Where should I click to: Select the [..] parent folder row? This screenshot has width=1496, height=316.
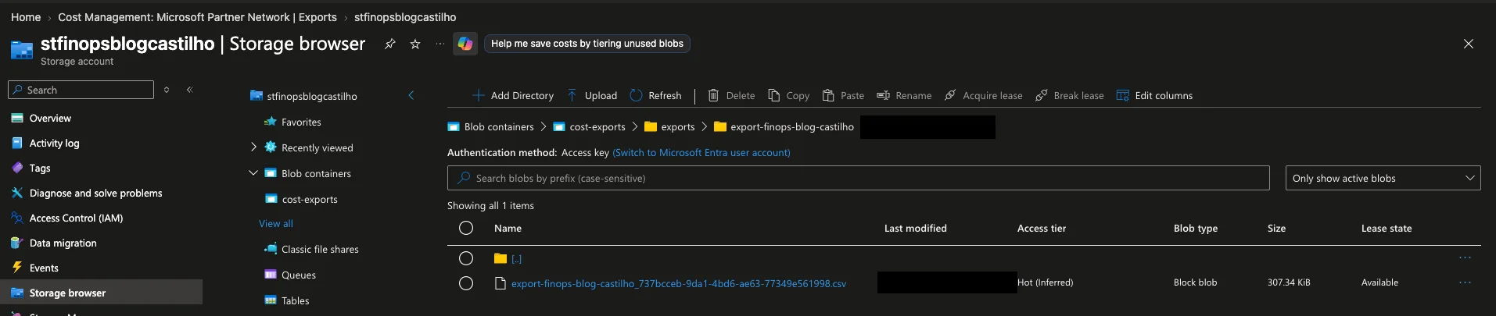466,258
